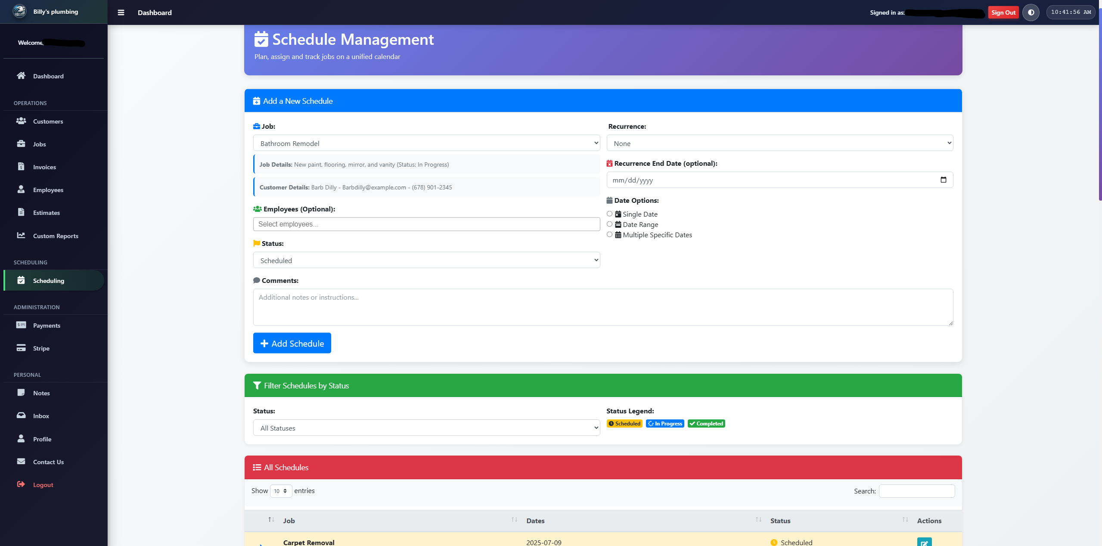Click the Customers group icon

click(x=21, y=121)
